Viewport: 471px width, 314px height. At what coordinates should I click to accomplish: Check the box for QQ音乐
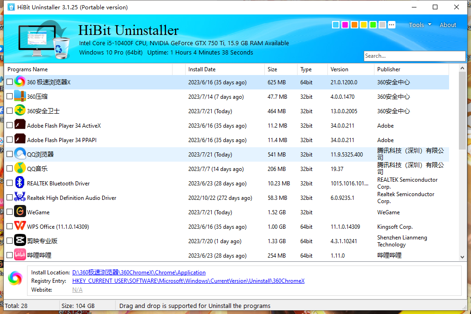coord(10,168)
